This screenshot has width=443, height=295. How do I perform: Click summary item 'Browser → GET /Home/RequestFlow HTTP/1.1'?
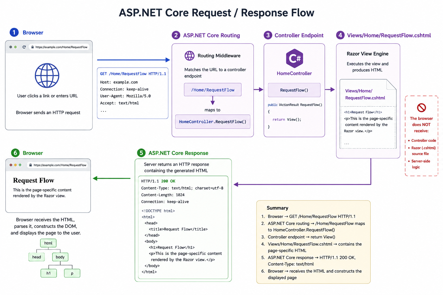click(312, 216)
